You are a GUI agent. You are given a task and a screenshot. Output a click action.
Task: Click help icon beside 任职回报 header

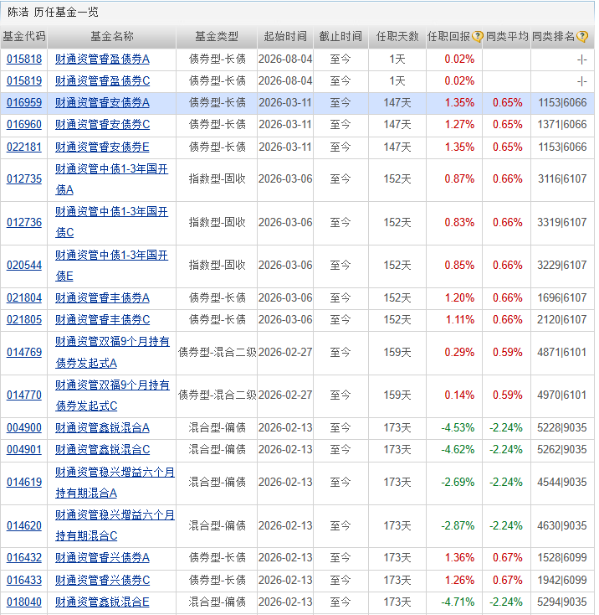(477, 37)
